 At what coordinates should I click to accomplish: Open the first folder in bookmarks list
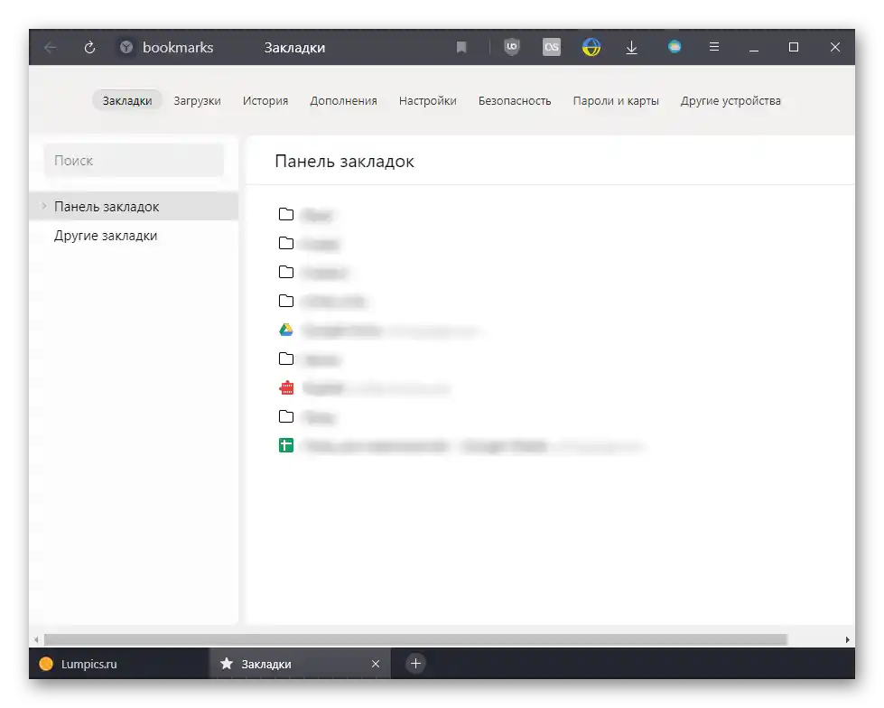tap(286, 214)
